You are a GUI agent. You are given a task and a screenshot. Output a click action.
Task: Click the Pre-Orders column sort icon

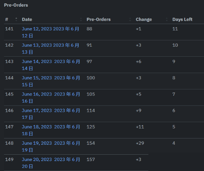(130, 20)
